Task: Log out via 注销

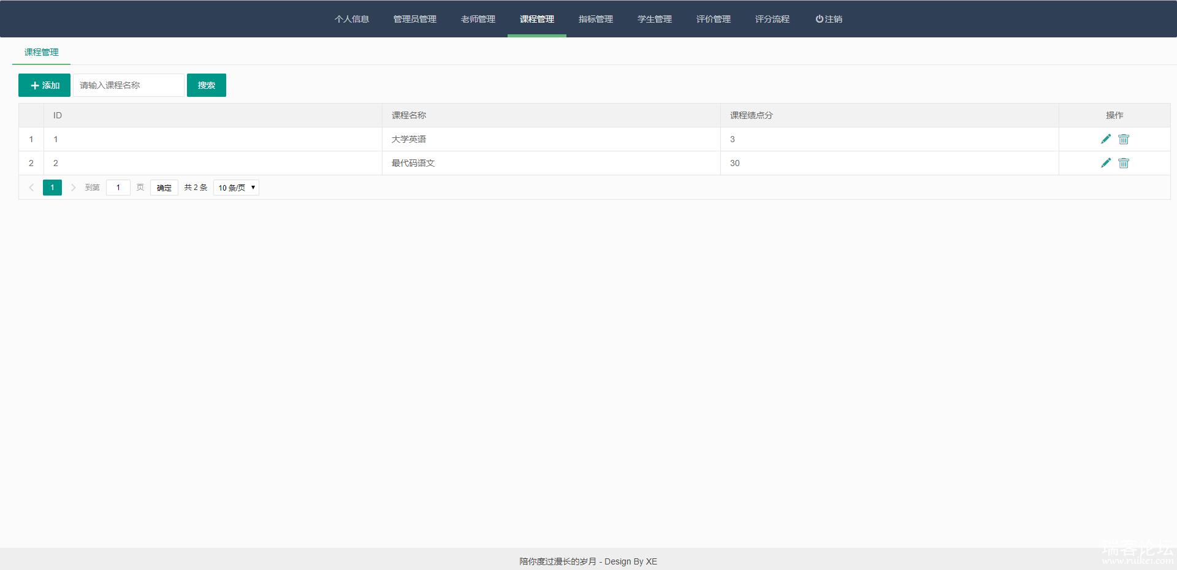Action: click(829, 19)
